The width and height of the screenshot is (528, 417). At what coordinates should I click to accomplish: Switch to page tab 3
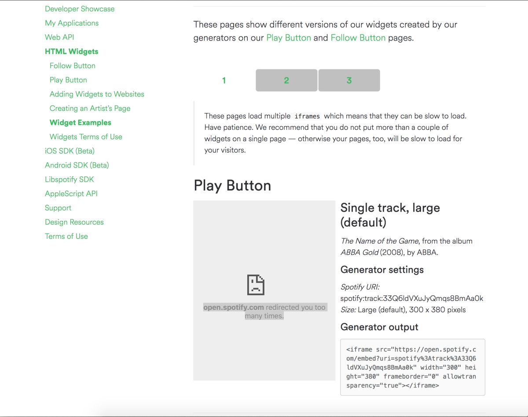coord(349,80)
